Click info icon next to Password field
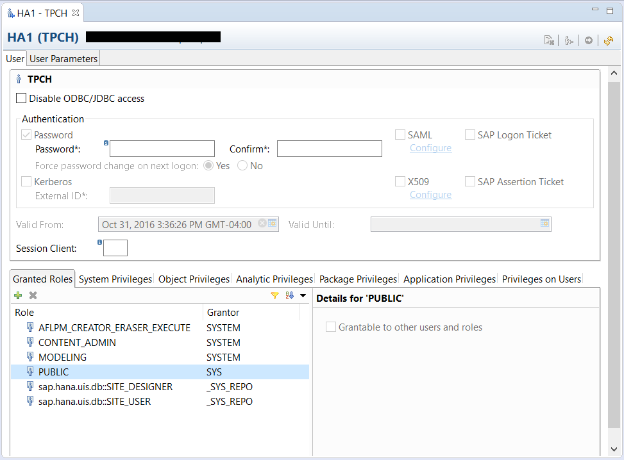This screenshot has height=460, width=624. 106,143
